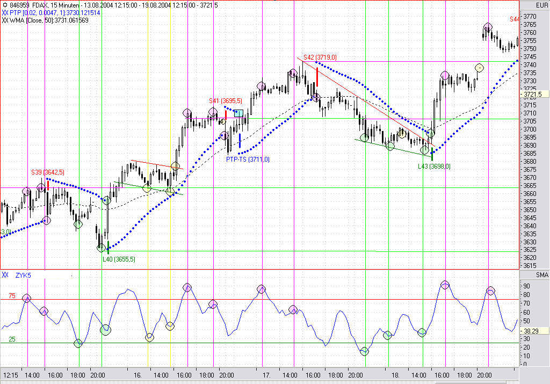Click the 16. date label on time axis
This screenshot has height=384, width=550.
coord(137,375)
